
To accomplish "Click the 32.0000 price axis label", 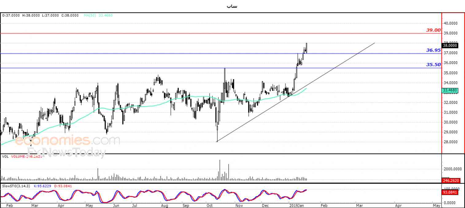I will click(451, 103).
